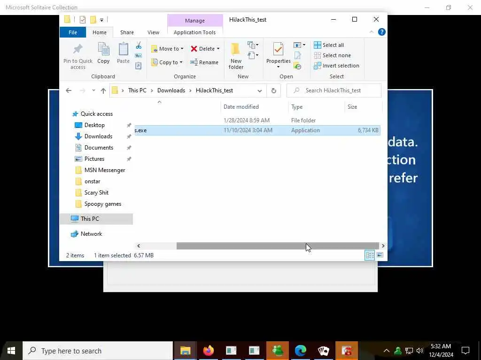
Task: Open the MSN Messenger folder
Action: pos(105,170)
